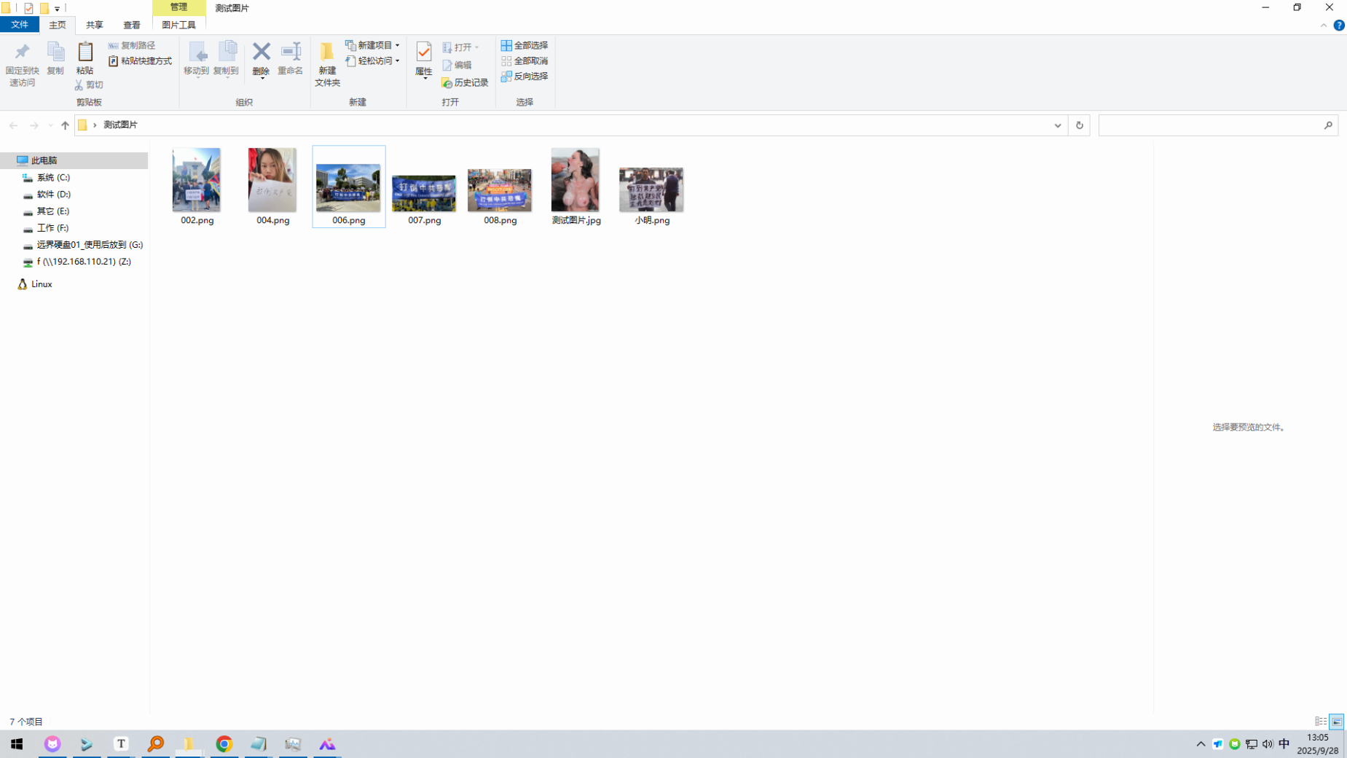Click the Paste (粘贴) clipboard icon
Viewport: 1347px width, 758px height.
(x=85, y=58)
